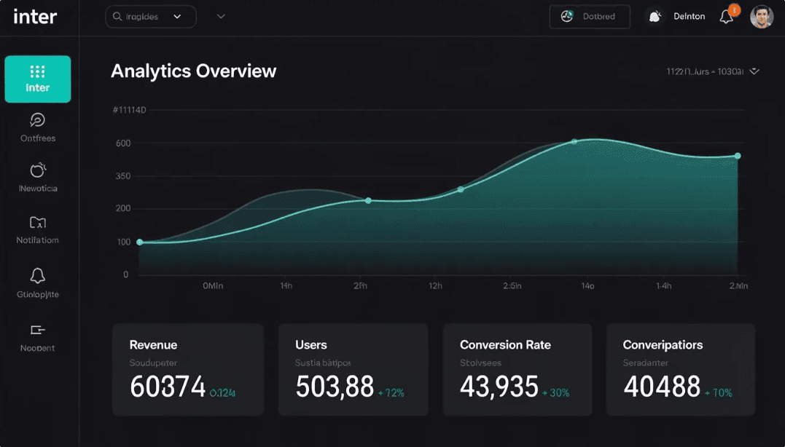Click the Gtuiopjite bell icon in sidebar

(x=37, y=276)
